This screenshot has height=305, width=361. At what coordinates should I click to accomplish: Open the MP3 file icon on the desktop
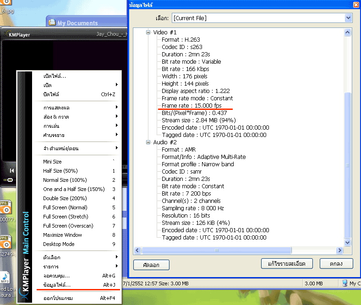[5, 278]
